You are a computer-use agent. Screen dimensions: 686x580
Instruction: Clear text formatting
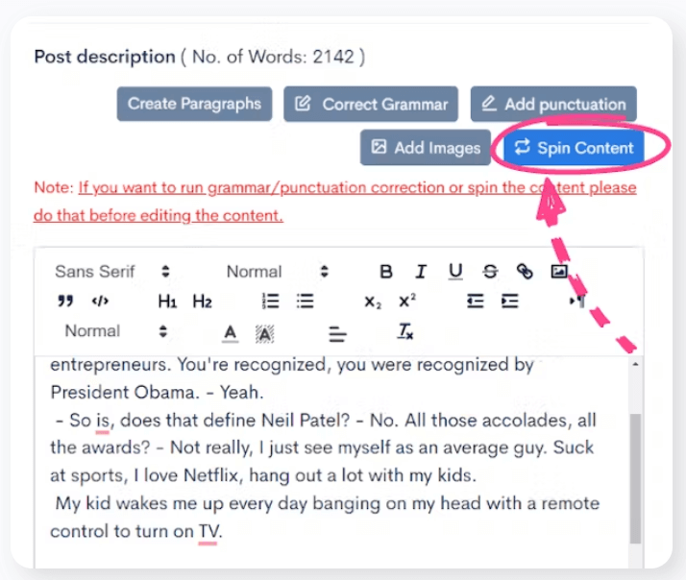405,332
